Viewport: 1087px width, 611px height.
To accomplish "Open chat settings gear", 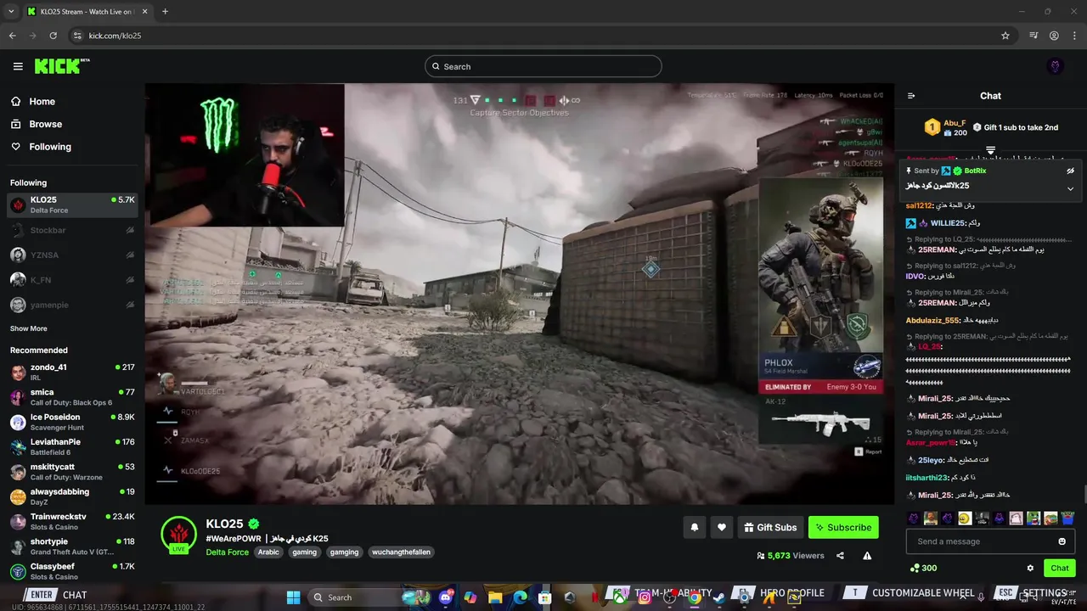I will pyautogui.click(x=1030, y=568).
